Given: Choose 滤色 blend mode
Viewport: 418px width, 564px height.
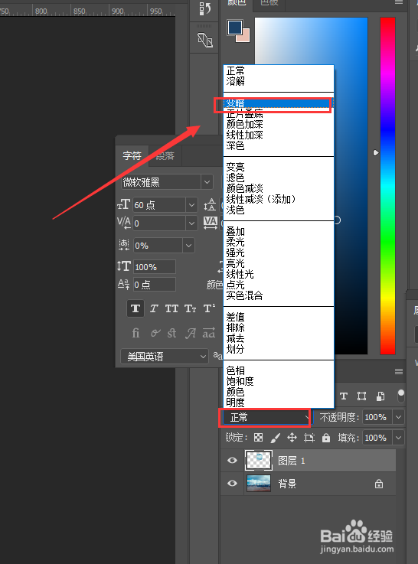Looking at the screenshot, I should tap(279, 178).
